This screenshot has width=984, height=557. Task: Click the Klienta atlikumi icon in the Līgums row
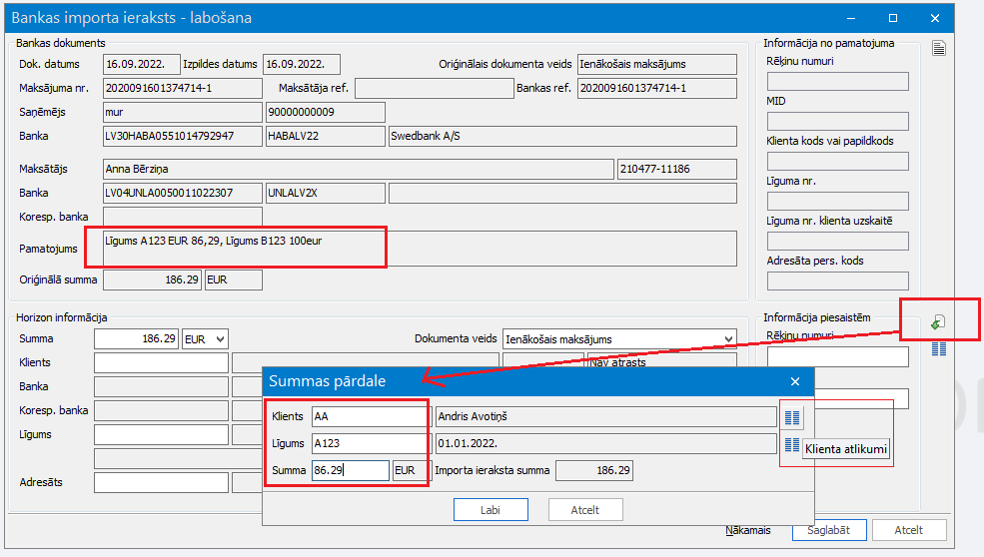pyautogui.click(x=792, y=445)
